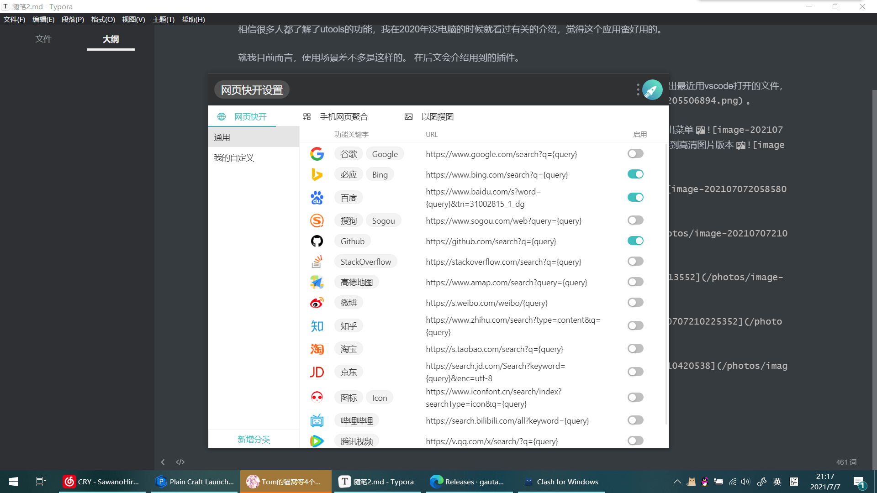Select 我的自定义 category

(234, 157)
